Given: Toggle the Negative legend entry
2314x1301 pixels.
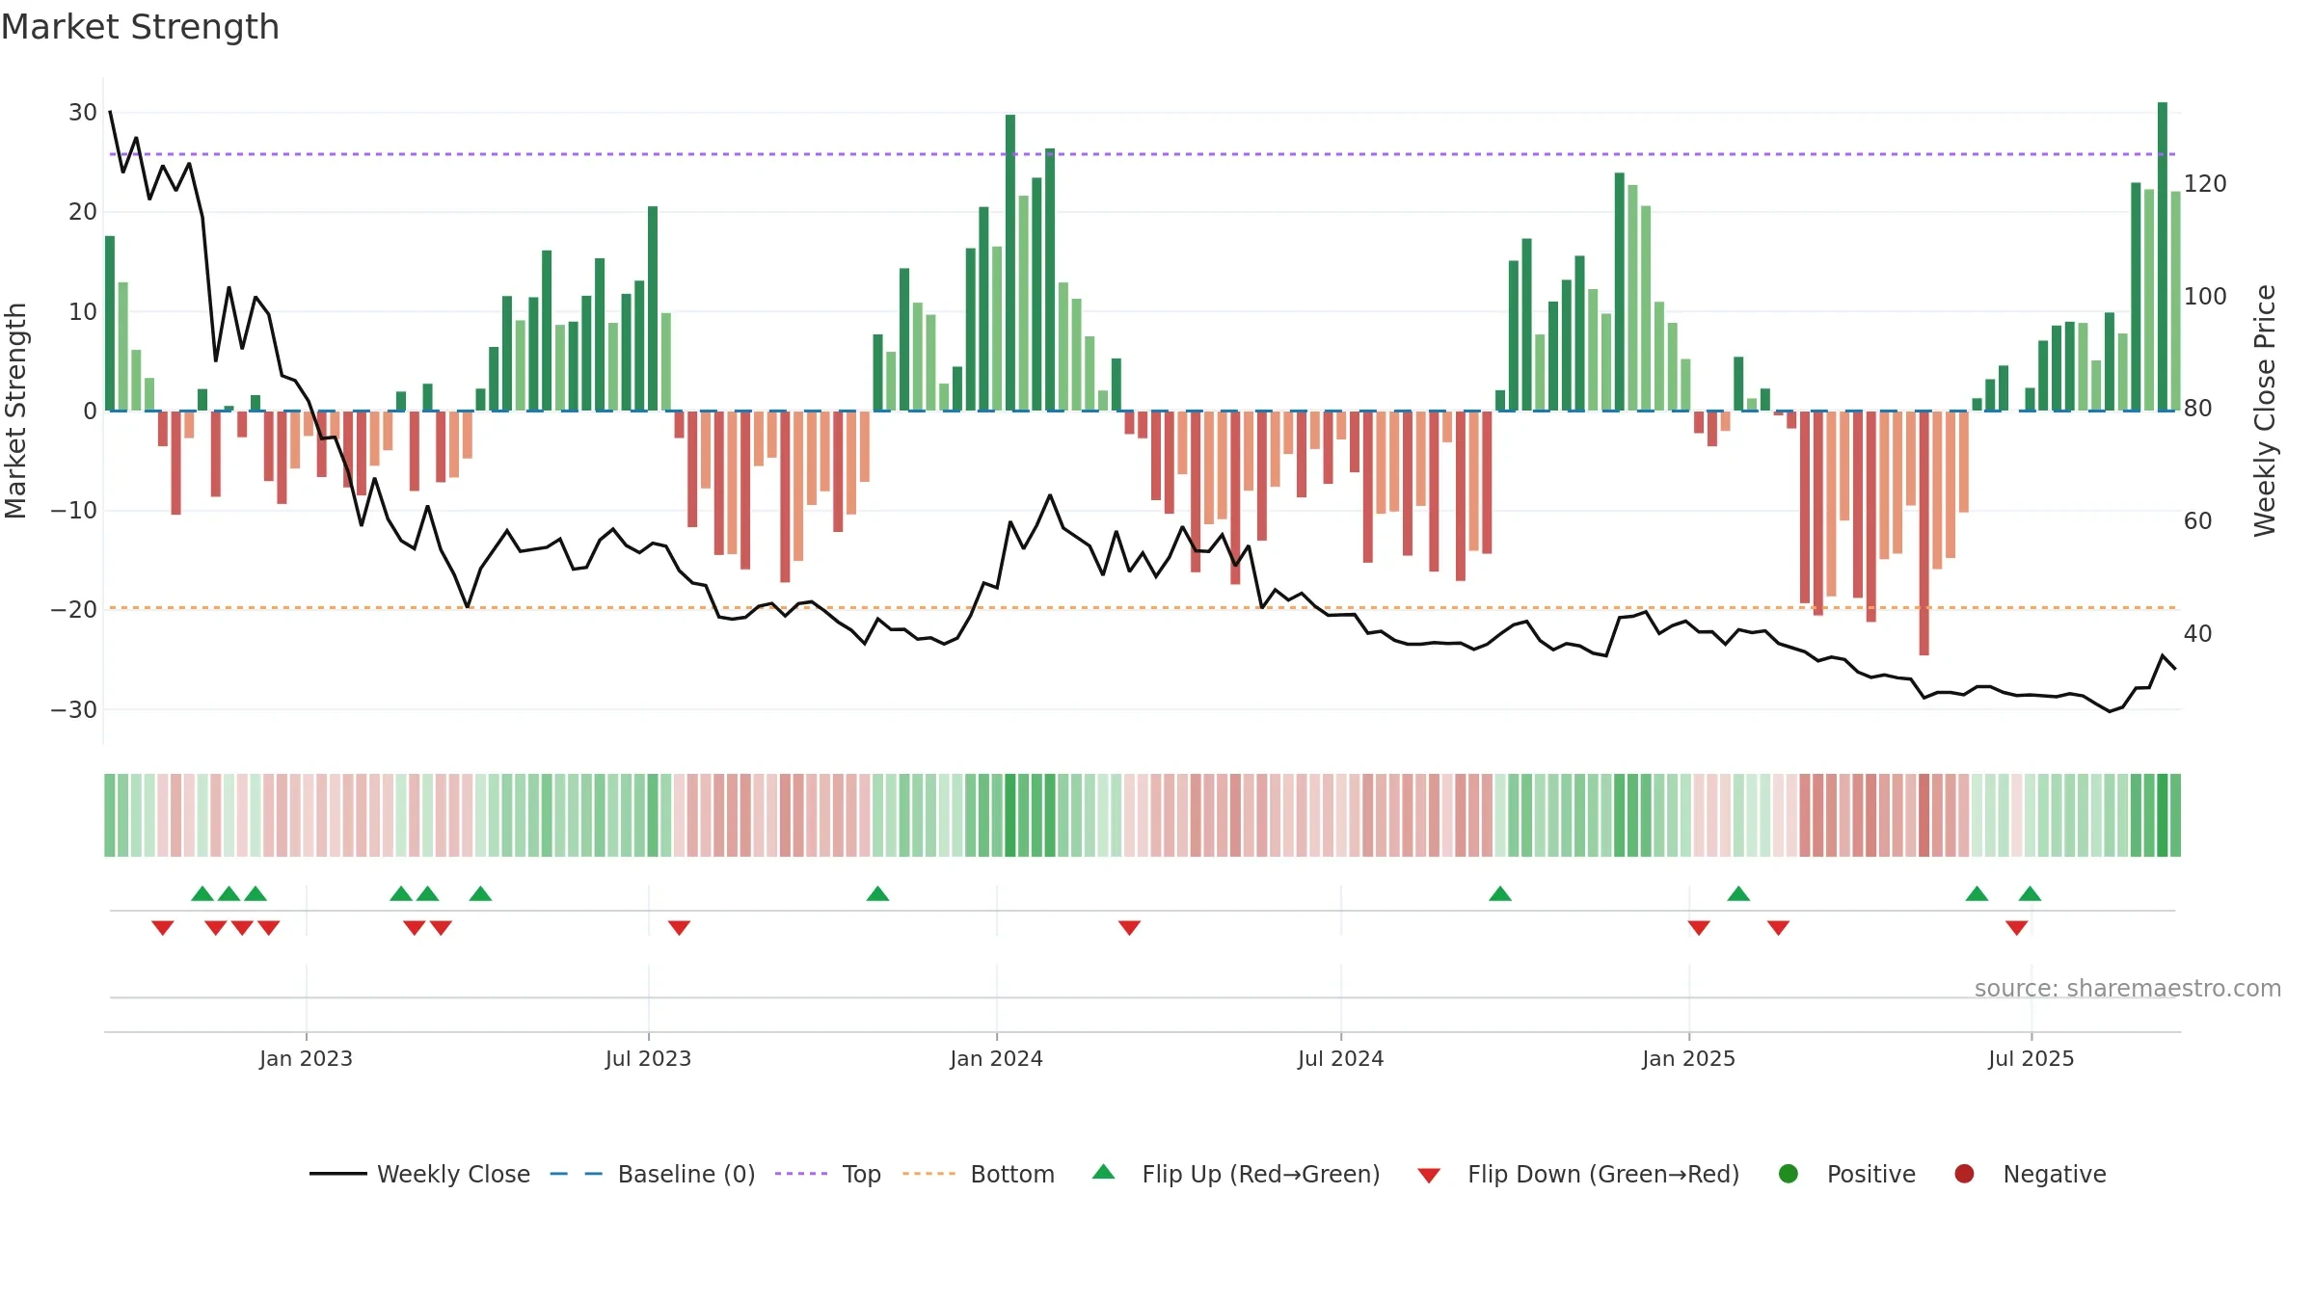Looking at the screenshot, I should point(2030,1174).
